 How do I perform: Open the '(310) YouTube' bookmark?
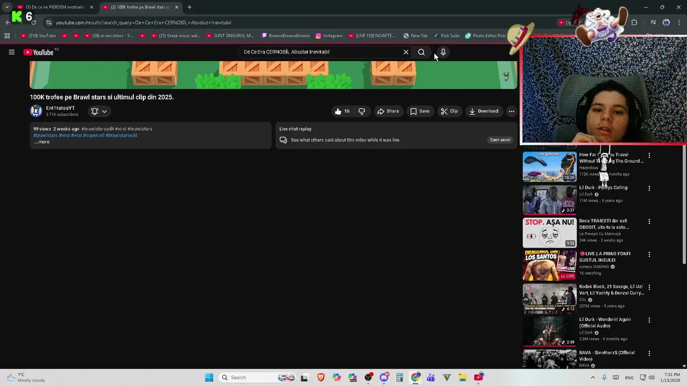coord(38,36)
